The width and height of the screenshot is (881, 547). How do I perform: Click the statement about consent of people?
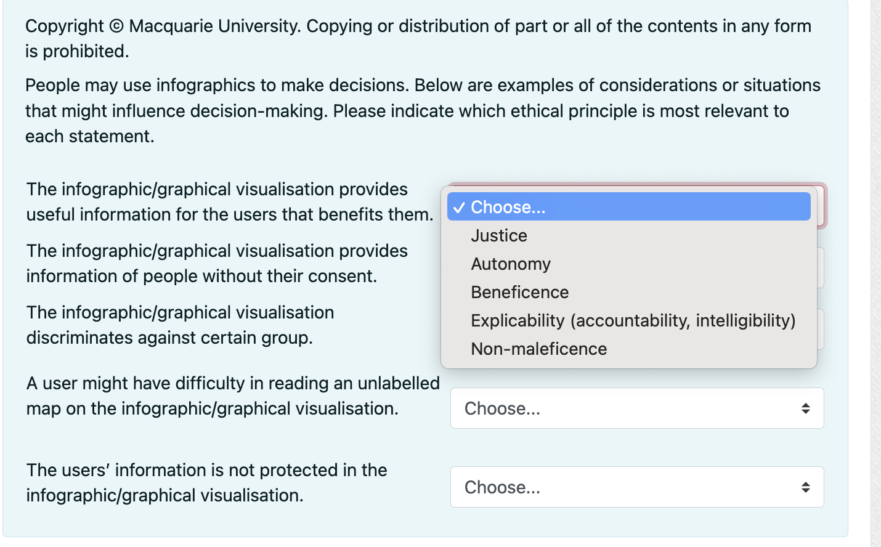216,263
